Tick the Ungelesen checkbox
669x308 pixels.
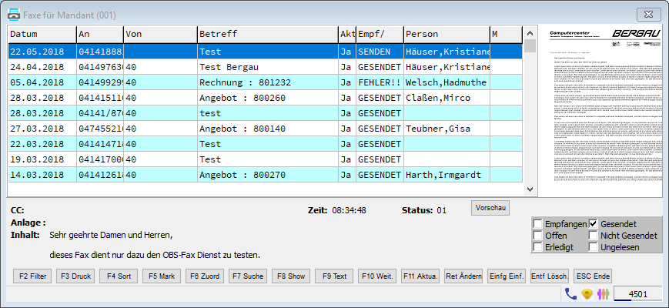[x=594, y=247]
